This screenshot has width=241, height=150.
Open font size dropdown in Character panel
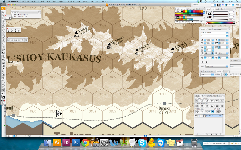tap(213, 40)
